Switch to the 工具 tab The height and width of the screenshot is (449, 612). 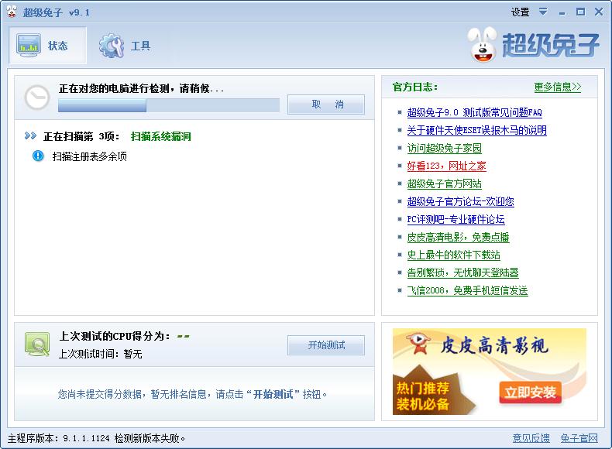tap(126, 46)
